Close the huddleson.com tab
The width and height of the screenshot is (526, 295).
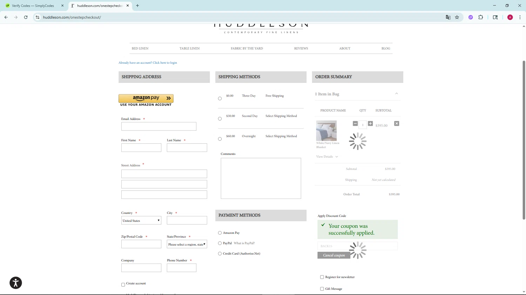[128, 6]
